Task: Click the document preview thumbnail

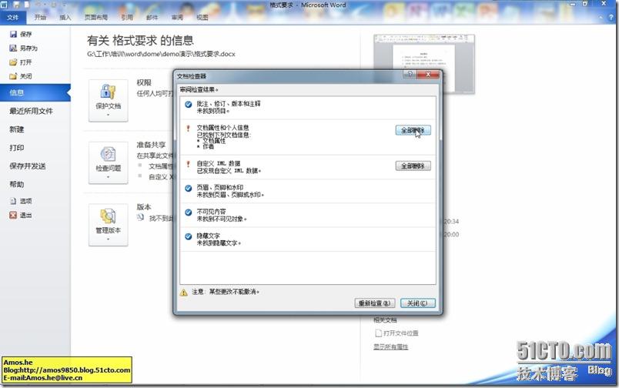Action: pos(424,64)
